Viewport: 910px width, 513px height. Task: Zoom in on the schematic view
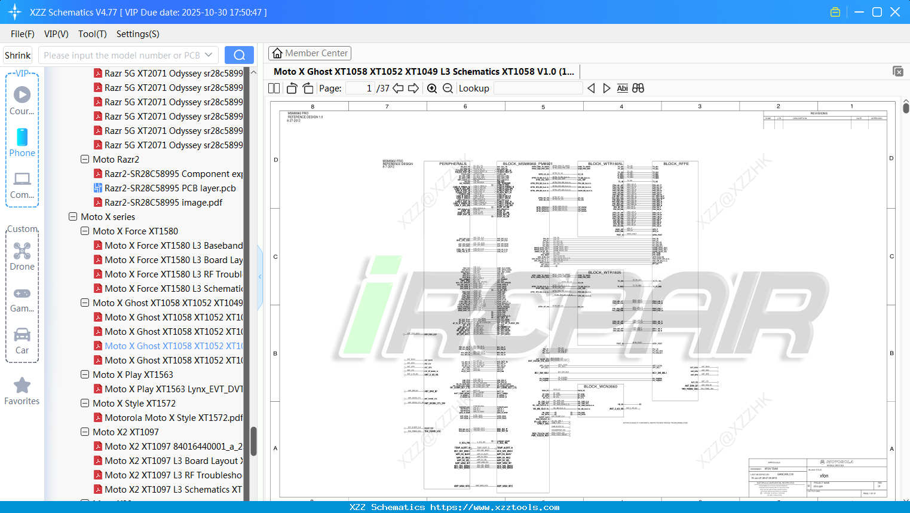[x=431, y=88]
